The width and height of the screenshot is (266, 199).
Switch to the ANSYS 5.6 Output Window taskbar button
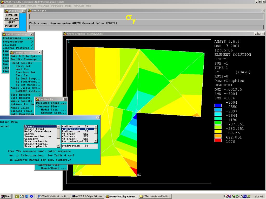pos(87,196)
